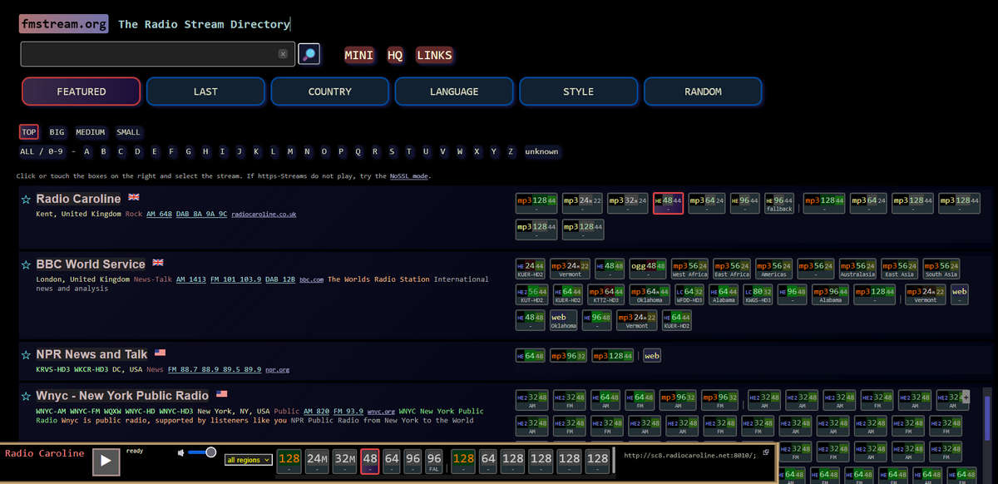Follow the NoSSL mode link
Image resolution: width=998 pixels, height=484 pixels.
click(x=408, y=176)
